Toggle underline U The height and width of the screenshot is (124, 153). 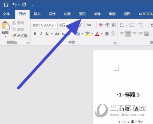(47, 34)
